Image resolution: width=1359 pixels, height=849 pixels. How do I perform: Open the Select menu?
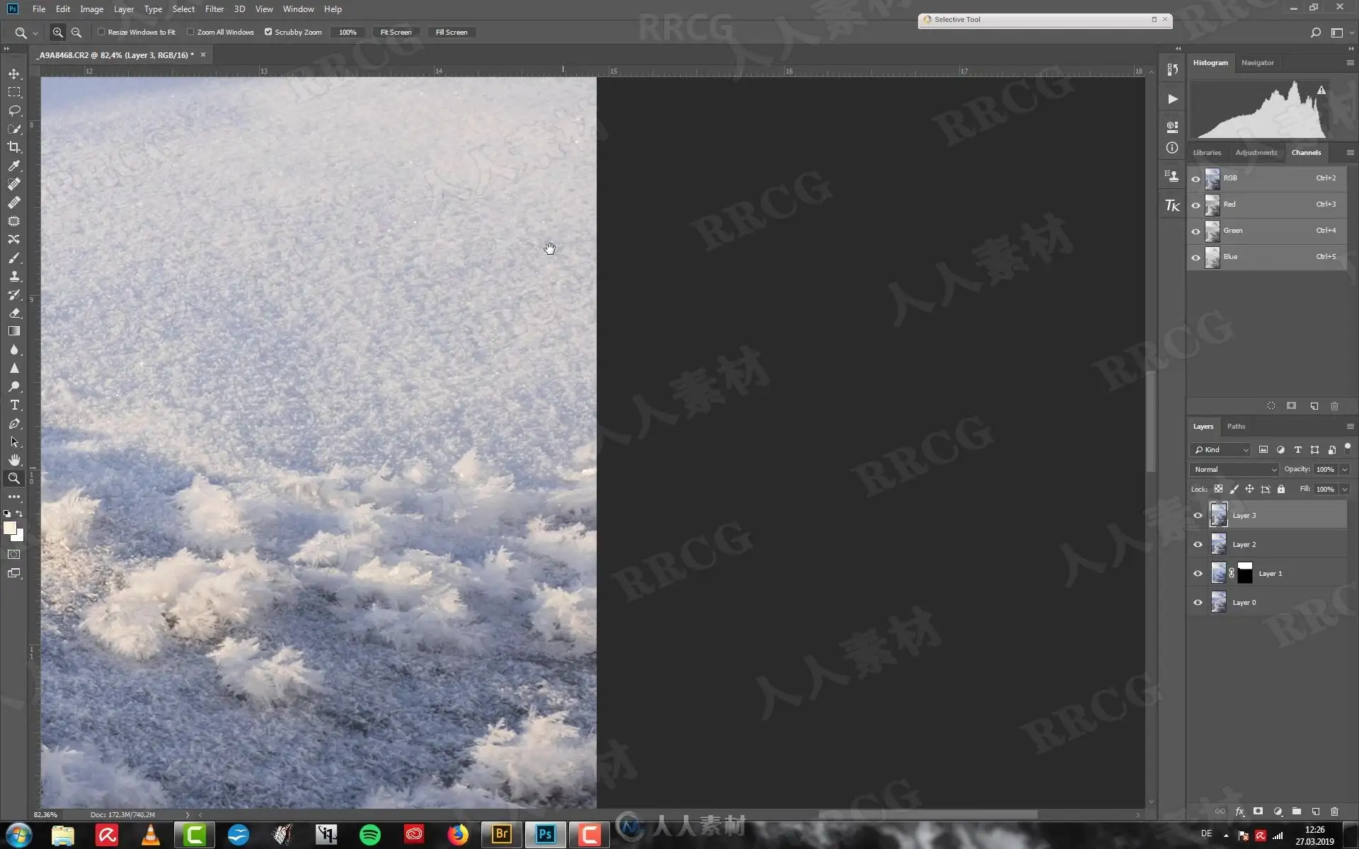coord(183,8)
